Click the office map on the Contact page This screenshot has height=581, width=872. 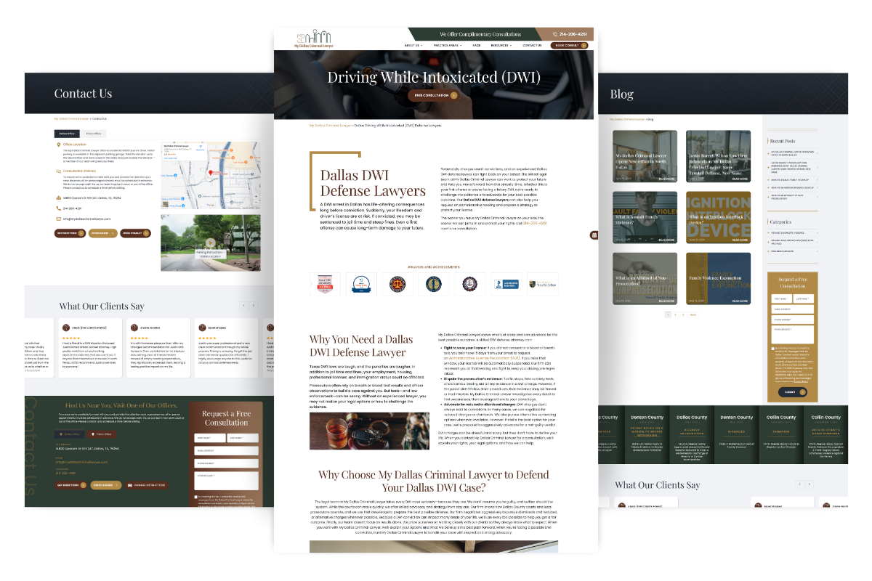point(211,175)
